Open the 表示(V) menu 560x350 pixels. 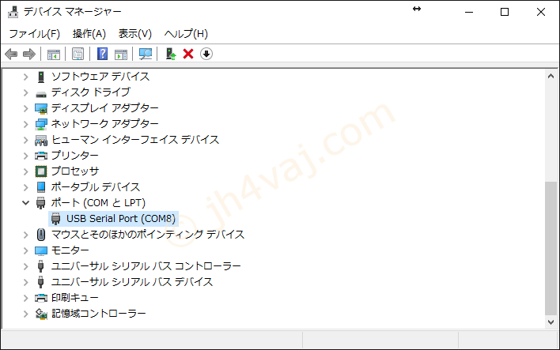click(135, 34)
